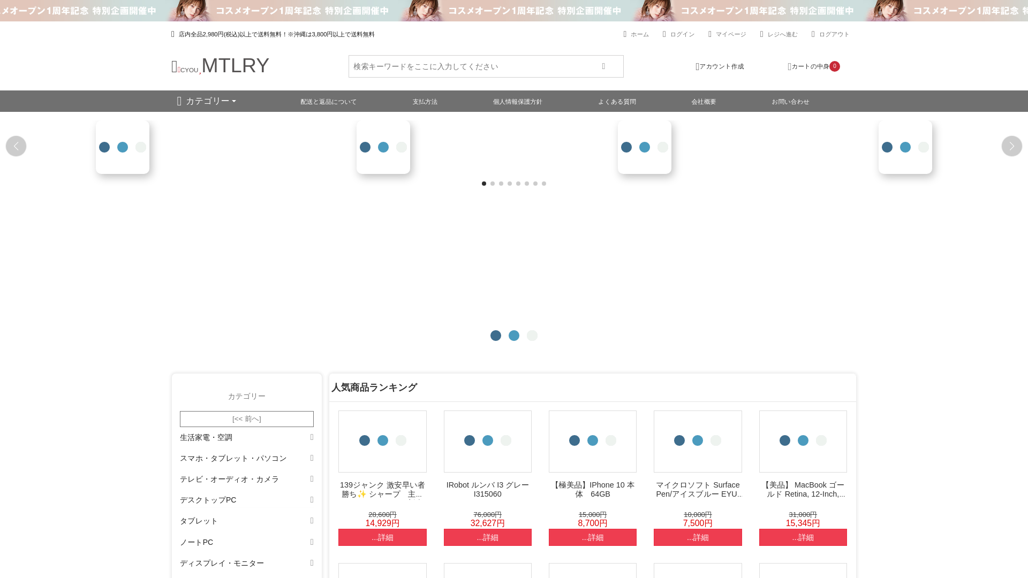Select first carousel pagination dot
Viewport: 1028px width, 578px height.
[x=484, y=184]
